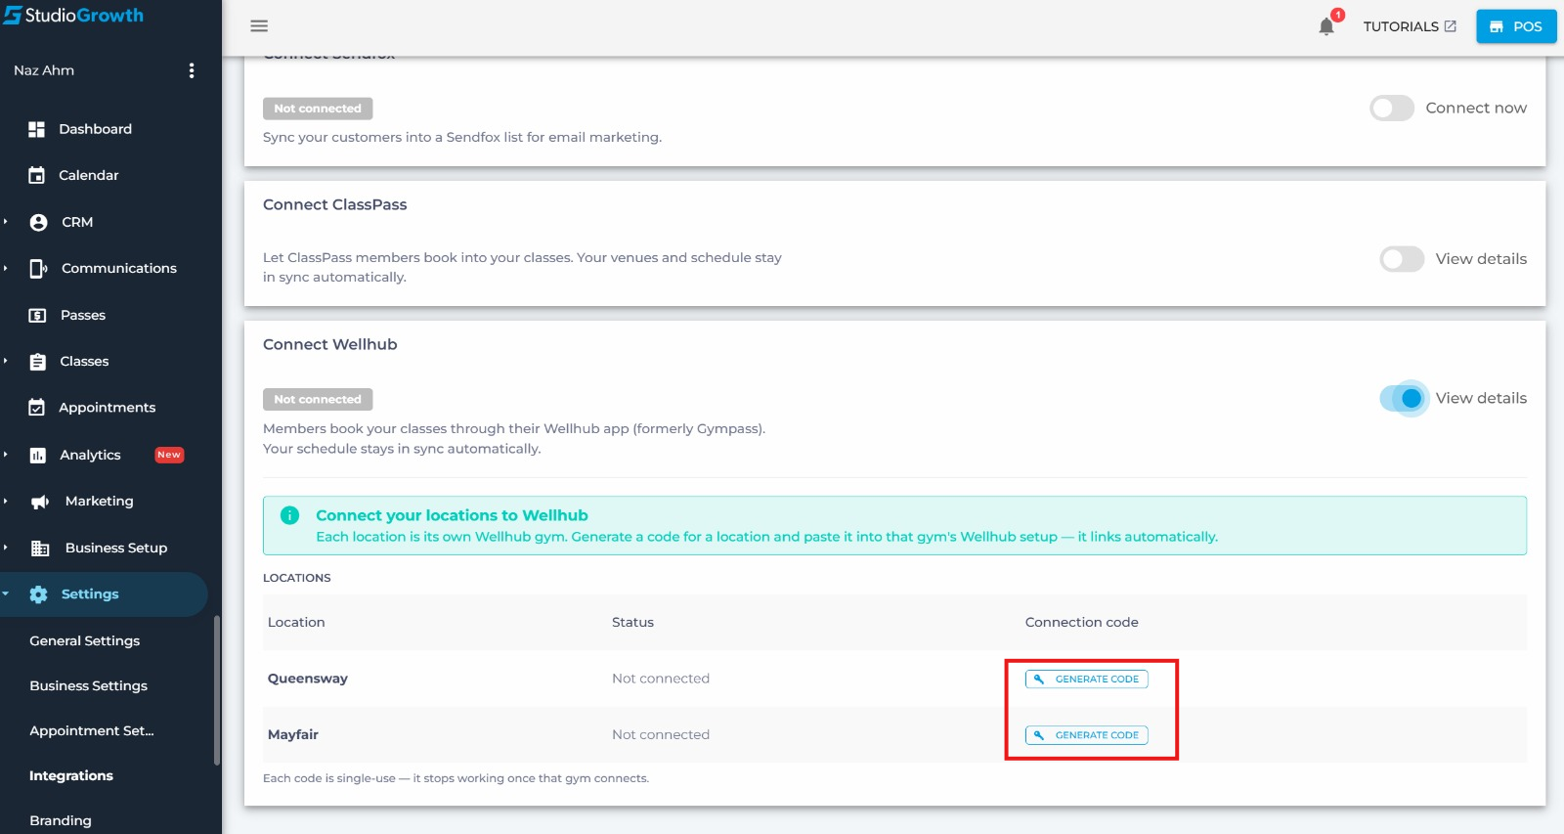
Task: Toggle the hamburger menu icon
Action: pos(259,26)
